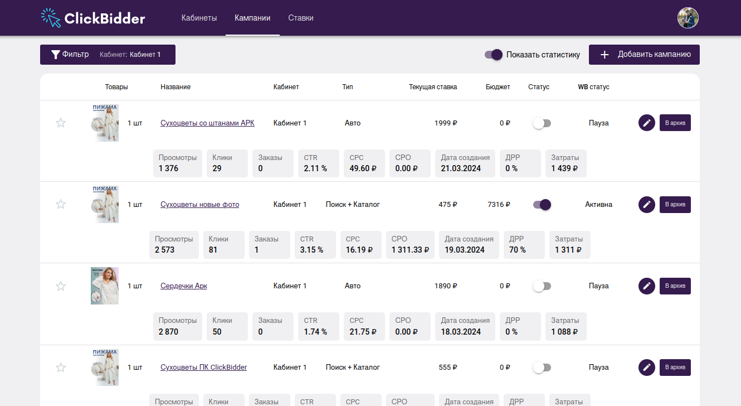Archive the Сухоцветы новые фото campaign

[675, 205]
